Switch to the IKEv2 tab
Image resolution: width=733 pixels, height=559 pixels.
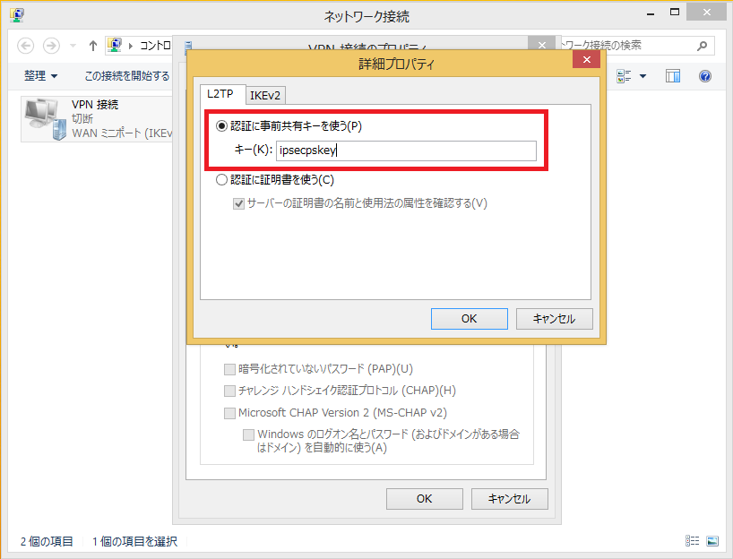pyautogui.click(x=265, y=95)
